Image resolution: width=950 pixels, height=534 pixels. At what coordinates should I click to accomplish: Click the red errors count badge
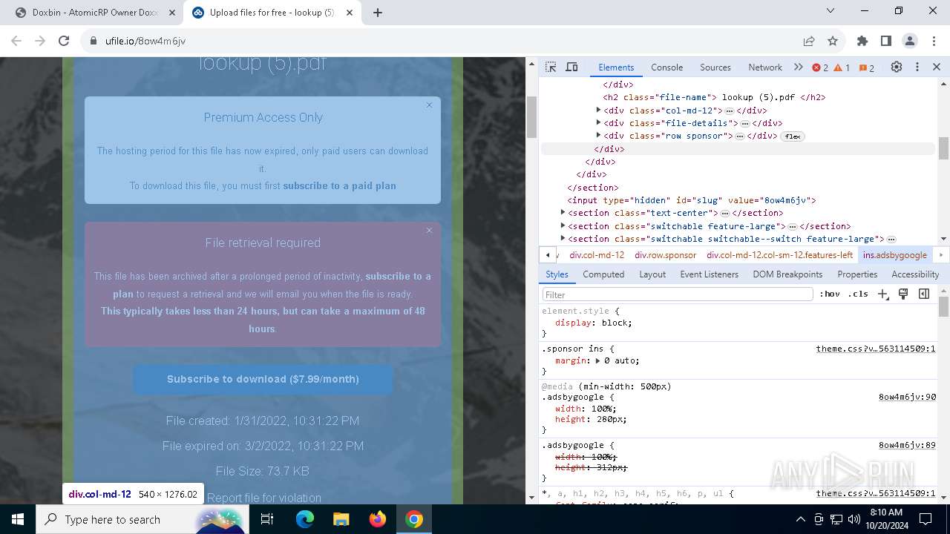coord(820,67)
